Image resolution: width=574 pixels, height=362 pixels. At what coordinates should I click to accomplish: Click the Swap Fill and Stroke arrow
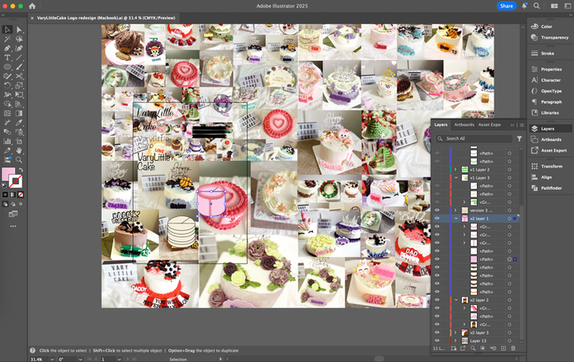click(x=21, y=170)
